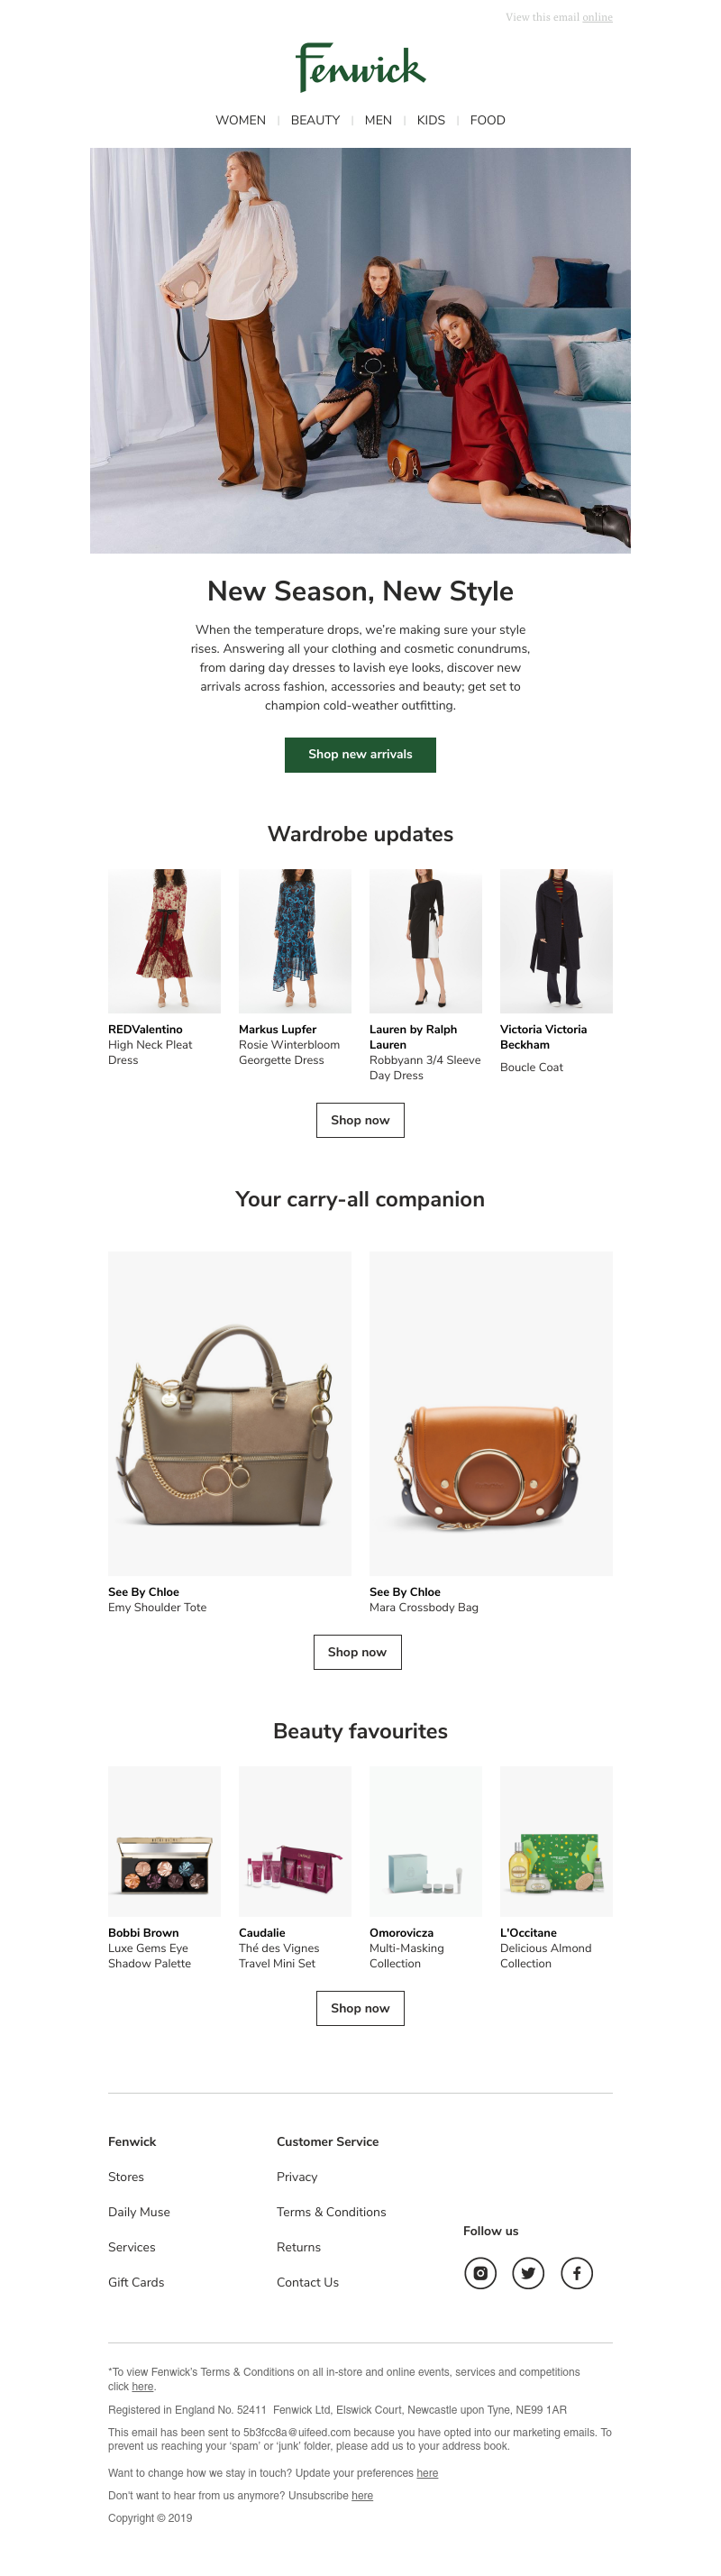
Task: Open the REDValentino dress thumbnail
Action: coord(164,941)
